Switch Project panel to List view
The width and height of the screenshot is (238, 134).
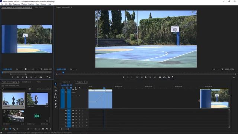[6, 129]
